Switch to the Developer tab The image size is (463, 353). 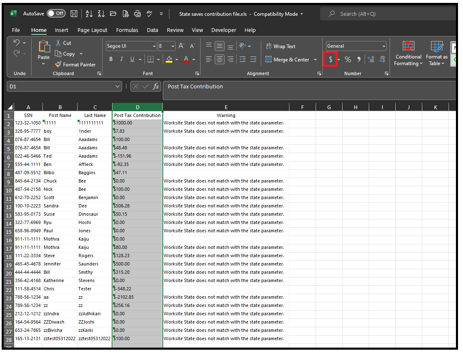click(x=224, y=30)
